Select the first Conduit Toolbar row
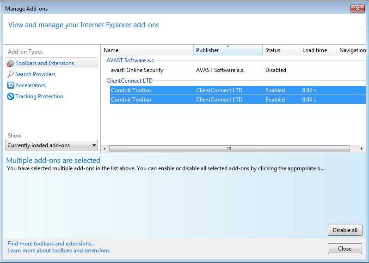 (x=238, y=90)
